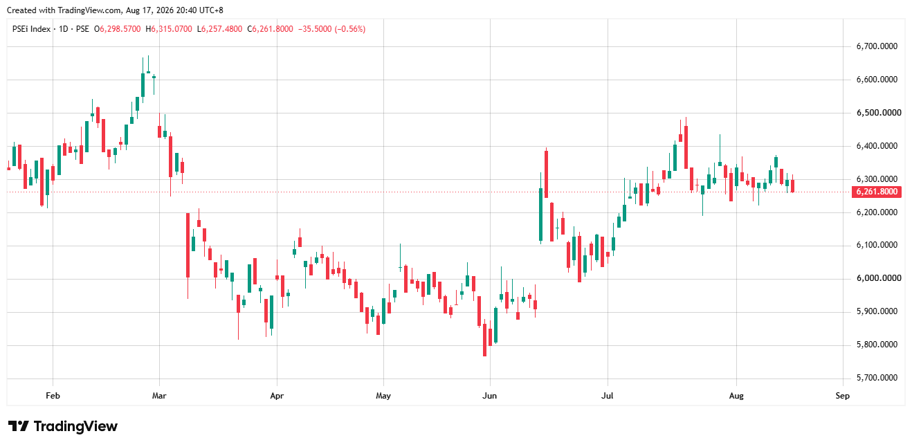Click the 'Created with TradingView.com' caption text
Screen dimensions: 912x447
[63, 10]
